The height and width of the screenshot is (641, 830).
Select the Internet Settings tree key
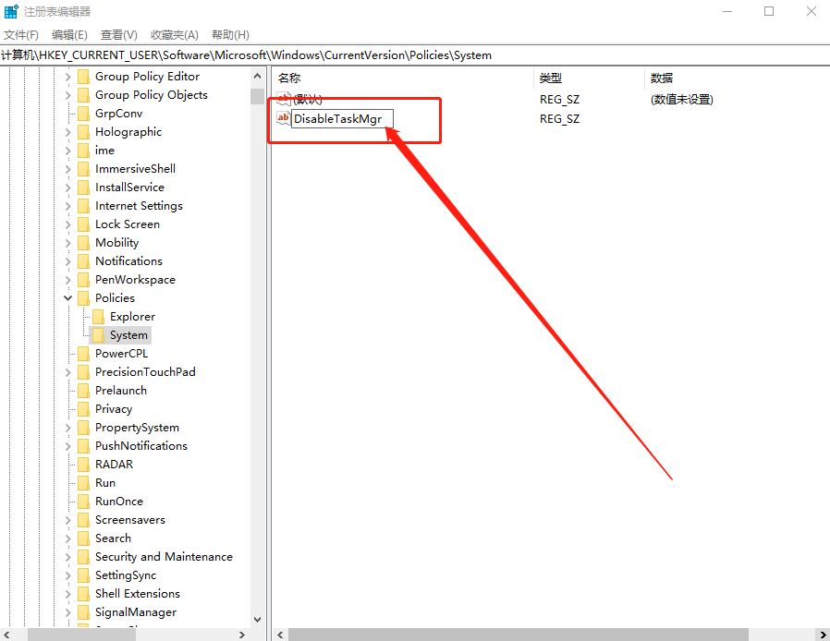(139, 206)
